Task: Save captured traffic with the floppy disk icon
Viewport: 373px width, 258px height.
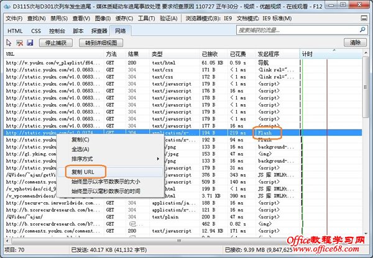Action: [x=30, y=43]
